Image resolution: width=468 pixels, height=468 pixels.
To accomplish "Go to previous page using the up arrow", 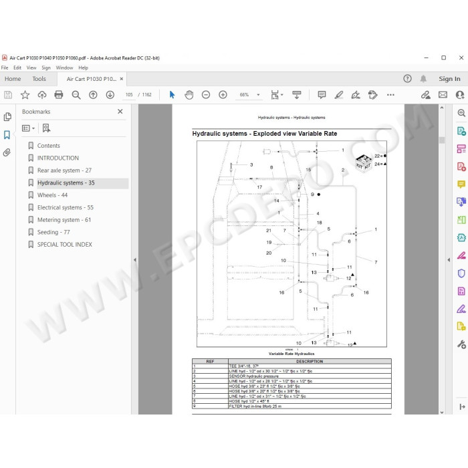I will (x=93, y=95).
